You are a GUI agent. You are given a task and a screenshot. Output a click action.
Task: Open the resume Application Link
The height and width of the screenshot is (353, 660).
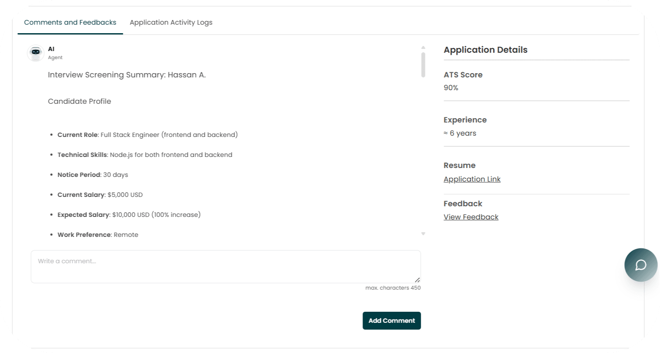tap(472, 179)
